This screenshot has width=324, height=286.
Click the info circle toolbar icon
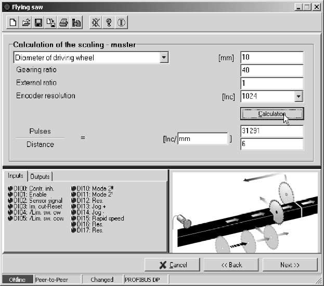[x=121, y=22]
